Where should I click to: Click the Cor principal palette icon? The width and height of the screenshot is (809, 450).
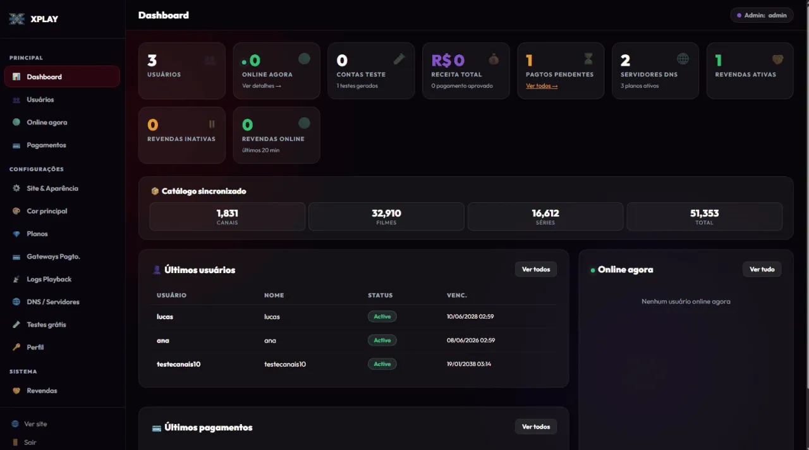[16, 211]
